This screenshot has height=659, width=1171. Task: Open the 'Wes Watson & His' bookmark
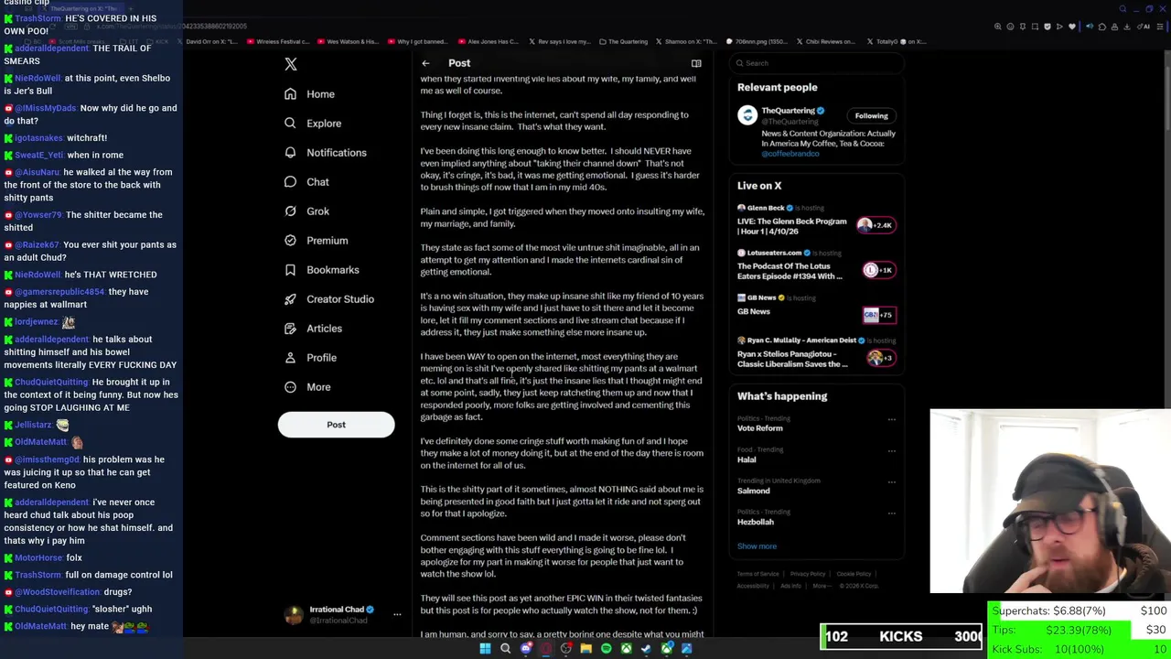[347, 41]
